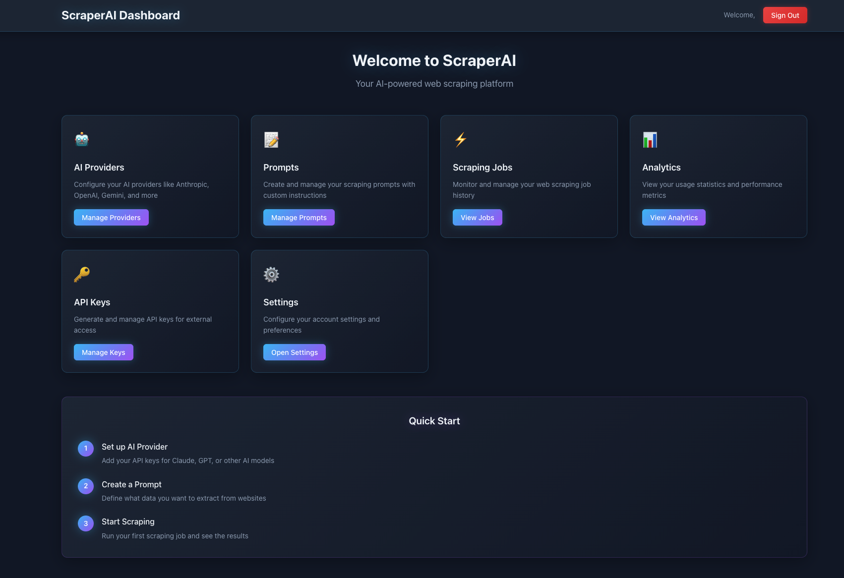Click Manage Keys button
844x578 pixels.
pyautogui.click(x=103, y=352)
